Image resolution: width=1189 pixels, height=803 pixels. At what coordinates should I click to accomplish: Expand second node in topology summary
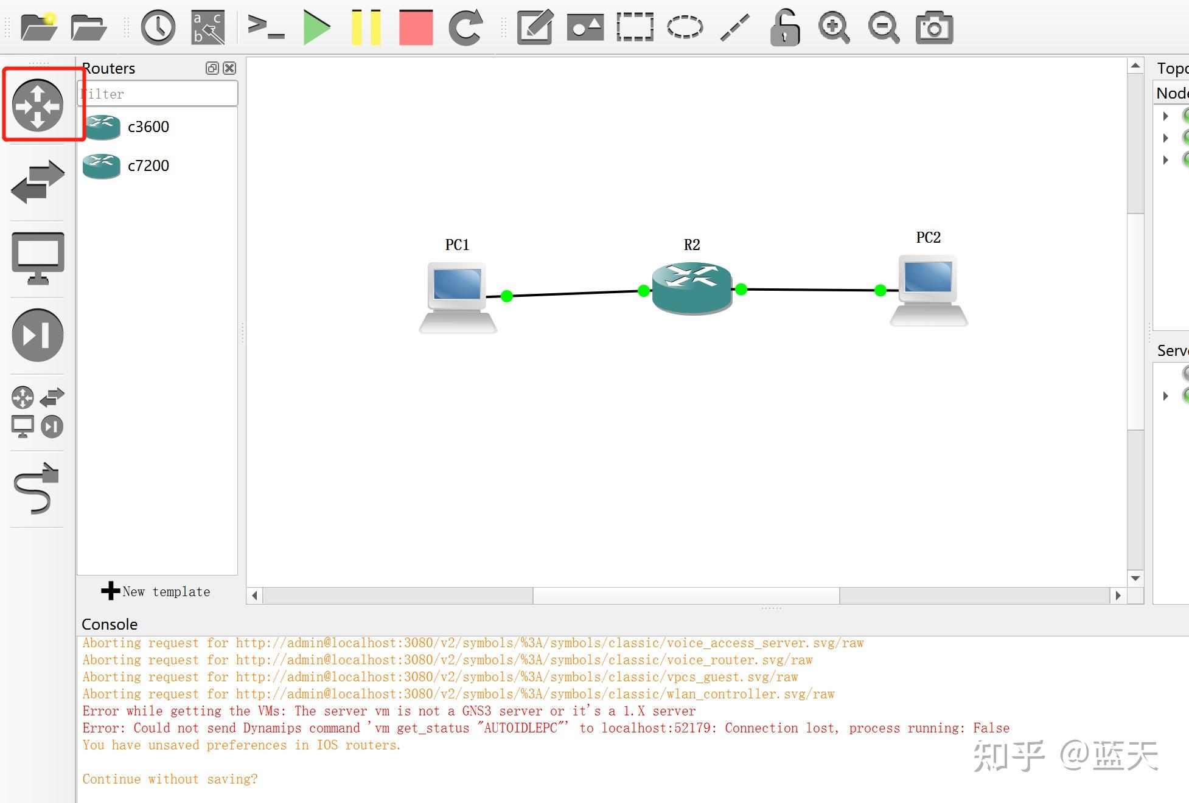click(x=1165, y=138)
